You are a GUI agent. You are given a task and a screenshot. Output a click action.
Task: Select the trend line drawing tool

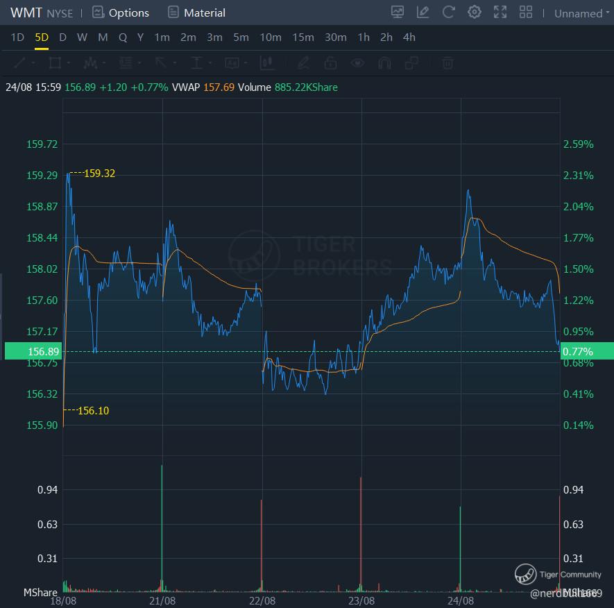tap(19, 62)
